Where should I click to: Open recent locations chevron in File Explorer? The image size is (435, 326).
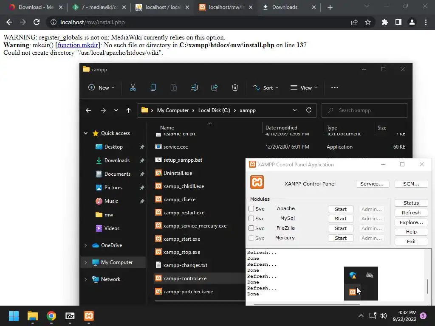pyautogui.click(x=116, y=110)
